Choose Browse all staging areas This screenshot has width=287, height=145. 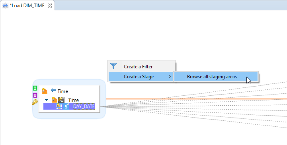(216, 77)
